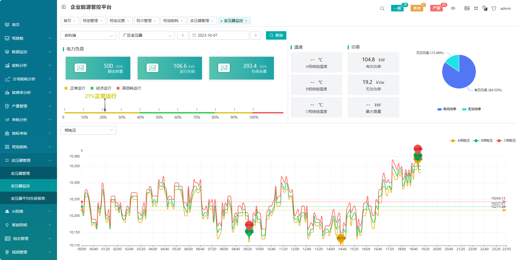Hide 无功功率 slice via pie legend
The image size is (519, 260).
[x=471, y=109]
